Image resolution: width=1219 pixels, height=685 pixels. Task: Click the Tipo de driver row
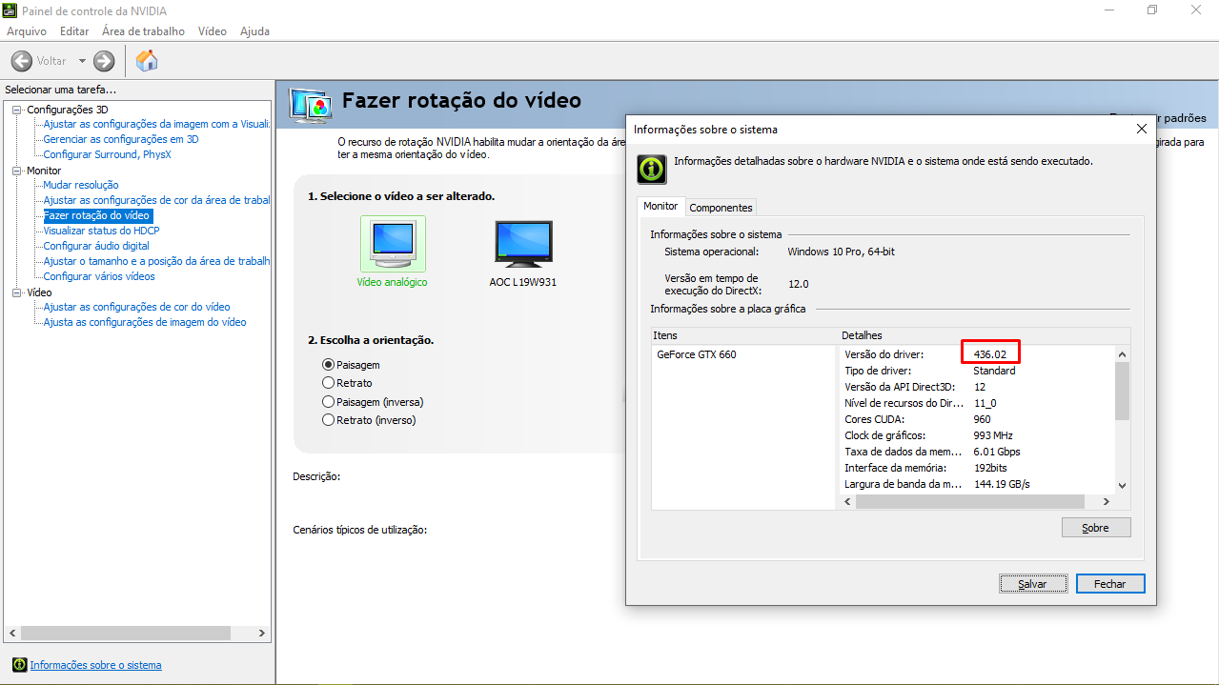[977, 371]
